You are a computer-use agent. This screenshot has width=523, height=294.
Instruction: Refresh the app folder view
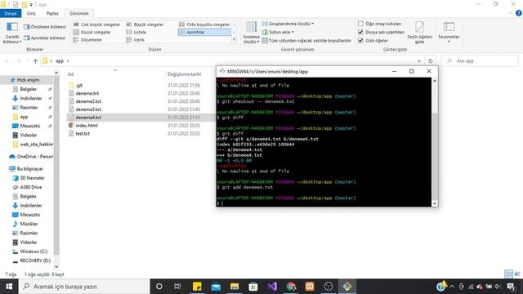coord(431,61)
